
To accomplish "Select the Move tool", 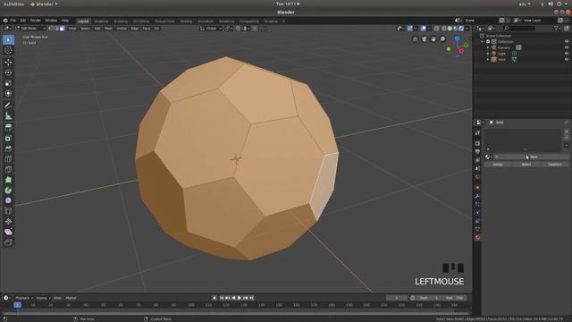I will [8, 63].
